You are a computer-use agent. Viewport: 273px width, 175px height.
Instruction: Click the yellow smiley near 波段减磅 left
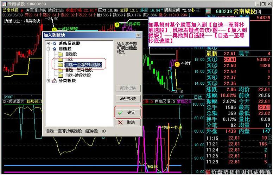point(54,29)
